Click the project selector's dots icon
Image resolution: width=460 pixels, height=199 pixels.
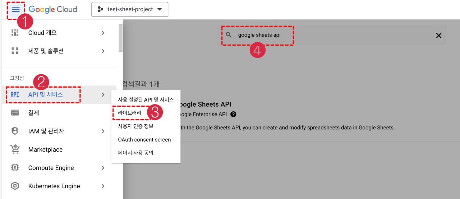(x=100, y=9)
